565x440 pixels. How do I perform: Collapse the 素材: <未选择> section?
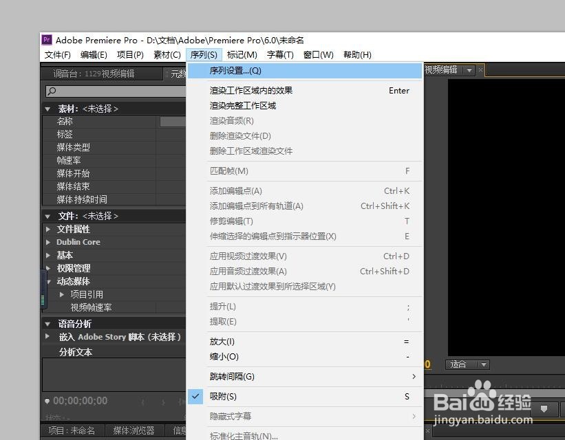click(x=47, y=109)
